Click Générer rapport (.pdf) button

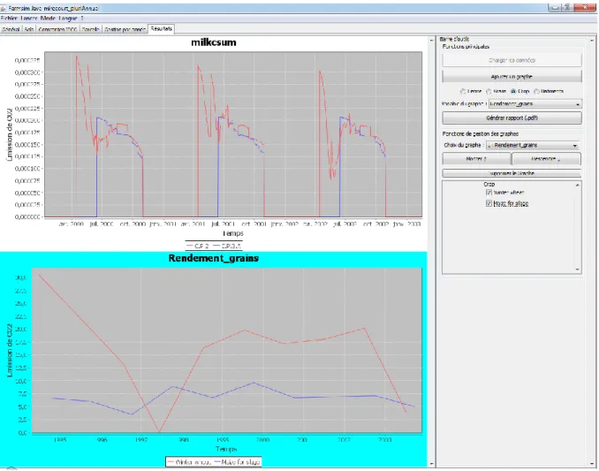[512, 118]
